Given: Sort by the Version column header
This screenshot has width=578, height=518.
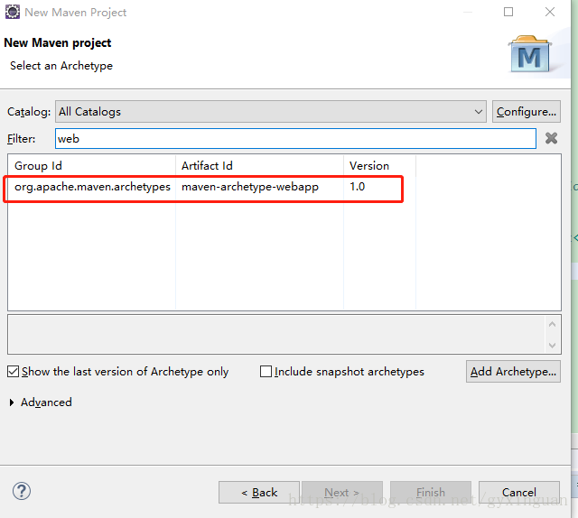Looking at the screenshot, I should [379, 166].
